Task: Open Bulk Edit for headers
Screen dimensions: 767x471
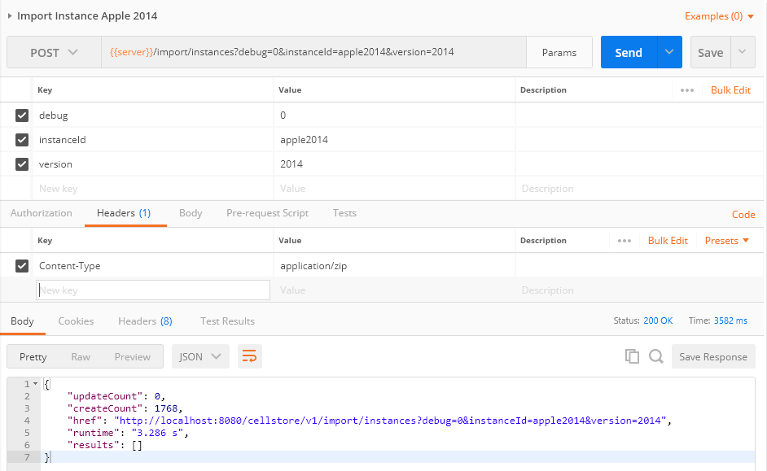Action: click(668, 241)
